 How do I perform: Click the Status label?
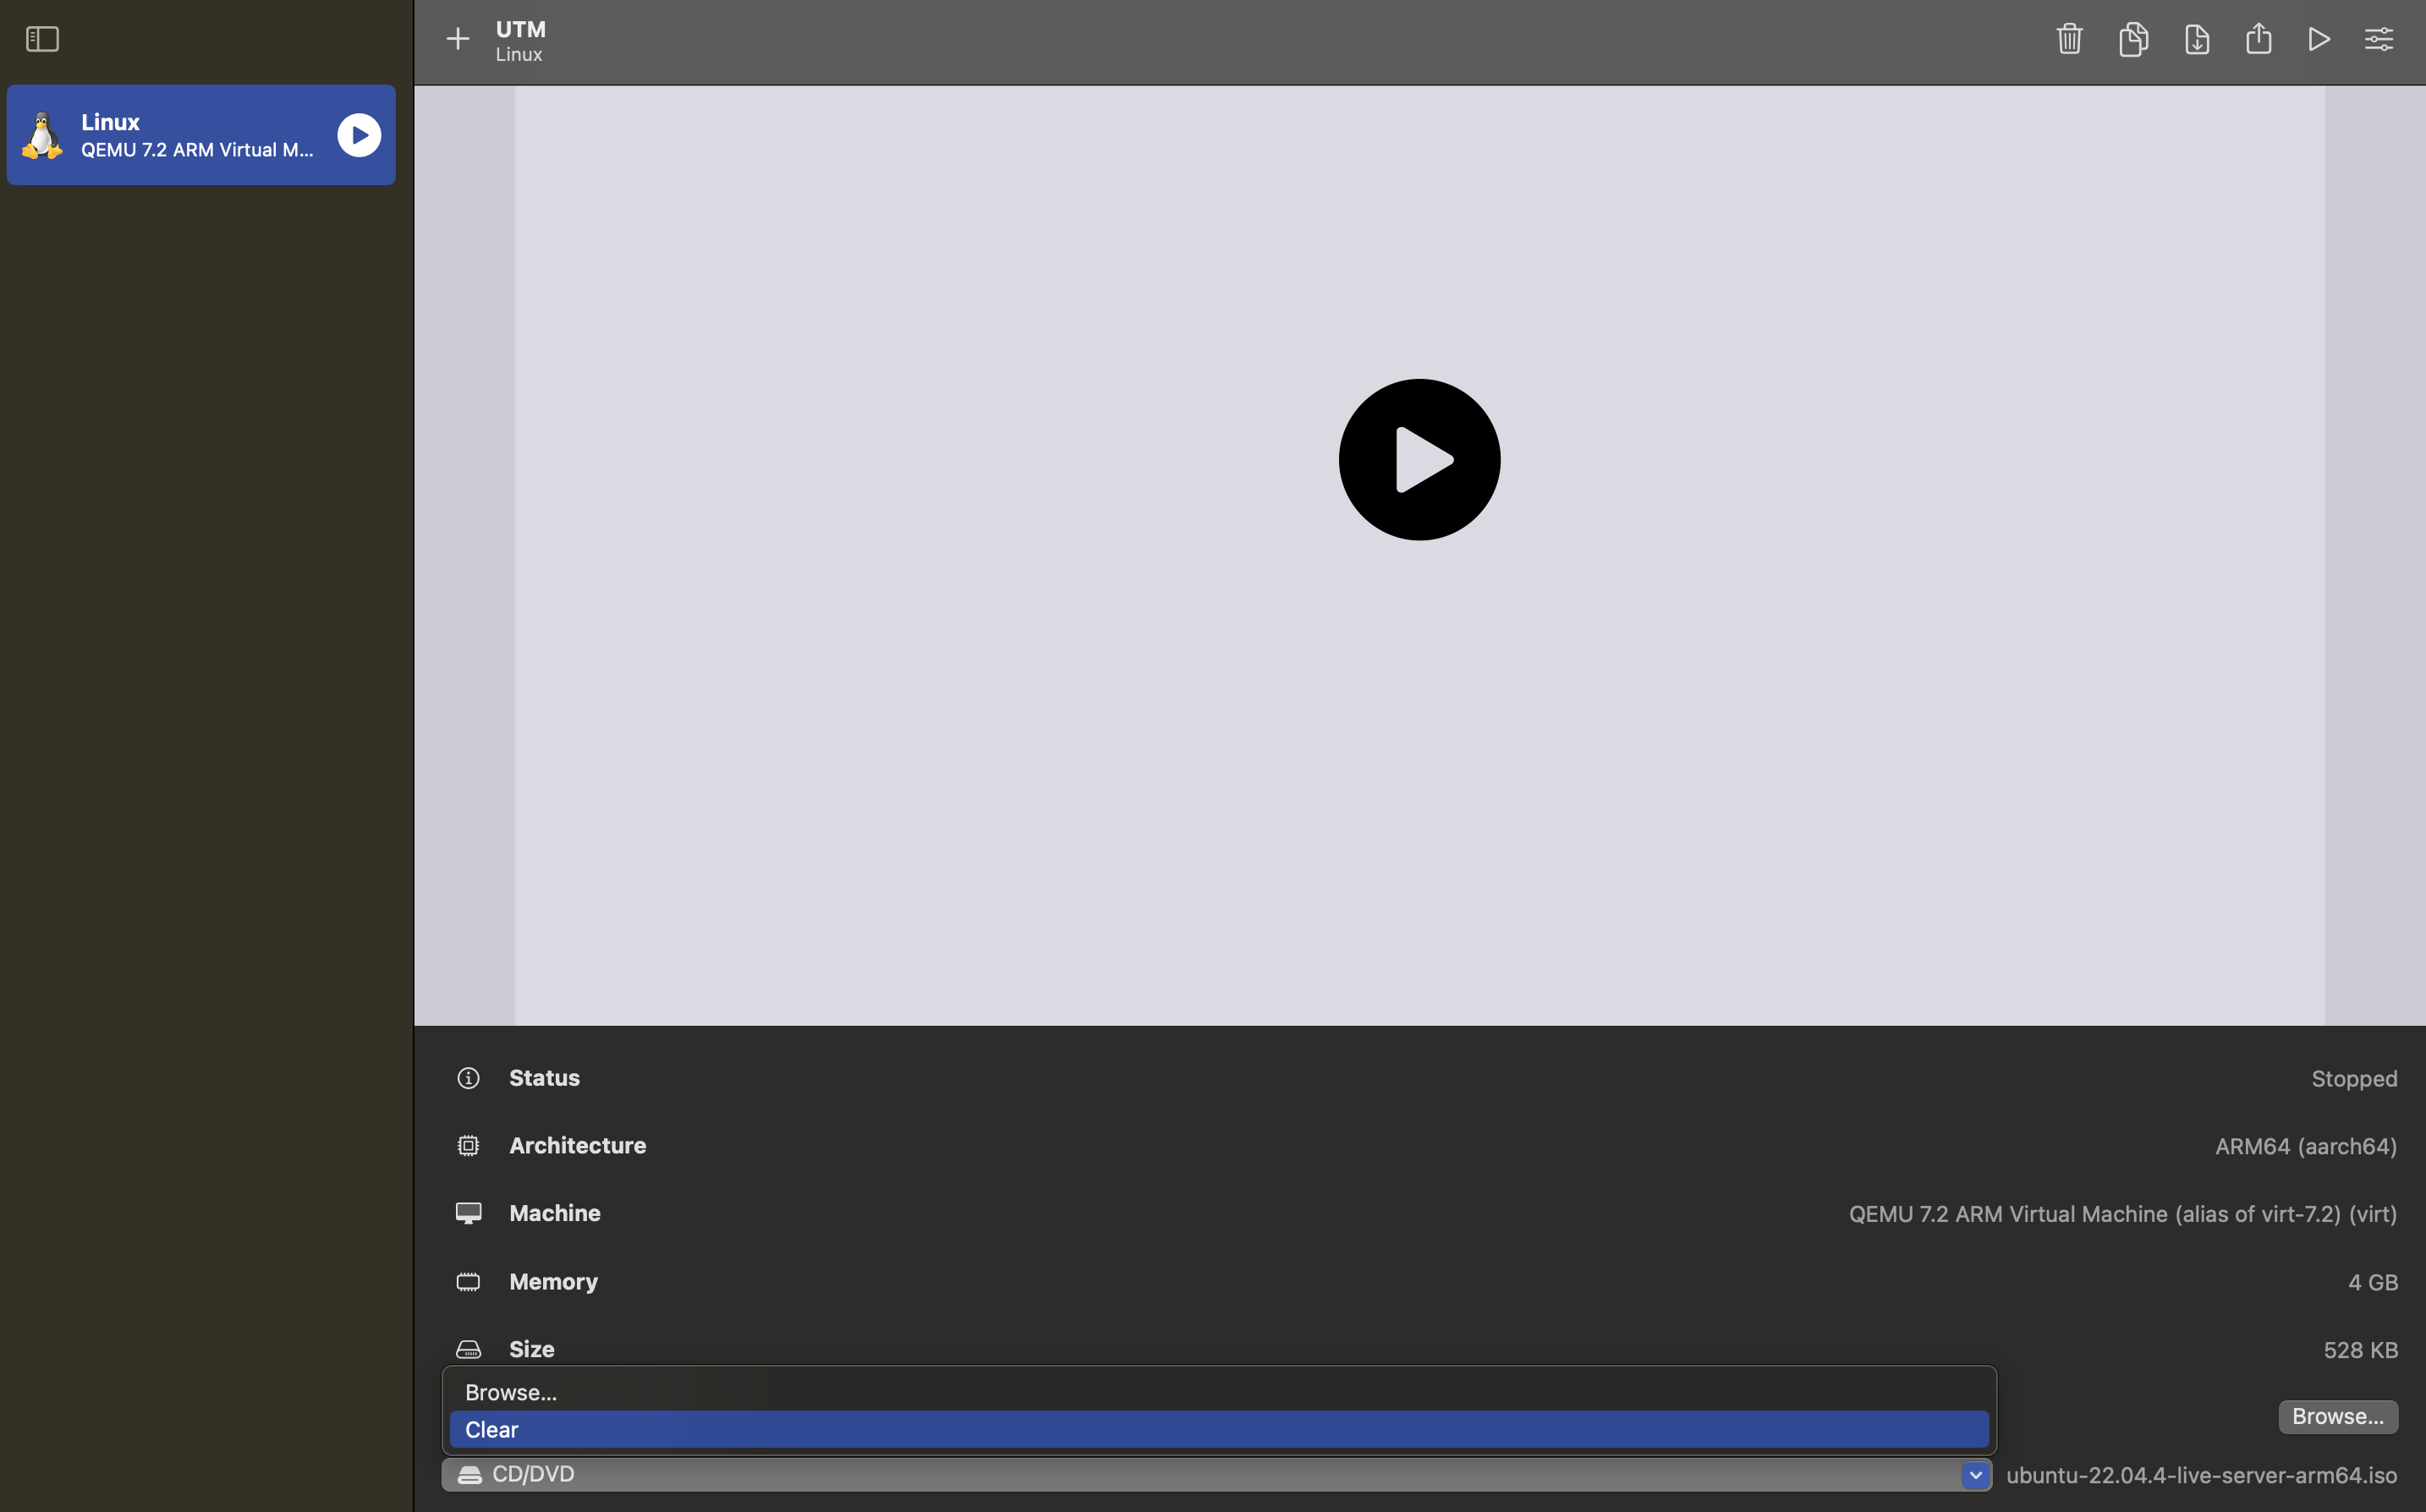[544, 1078]
